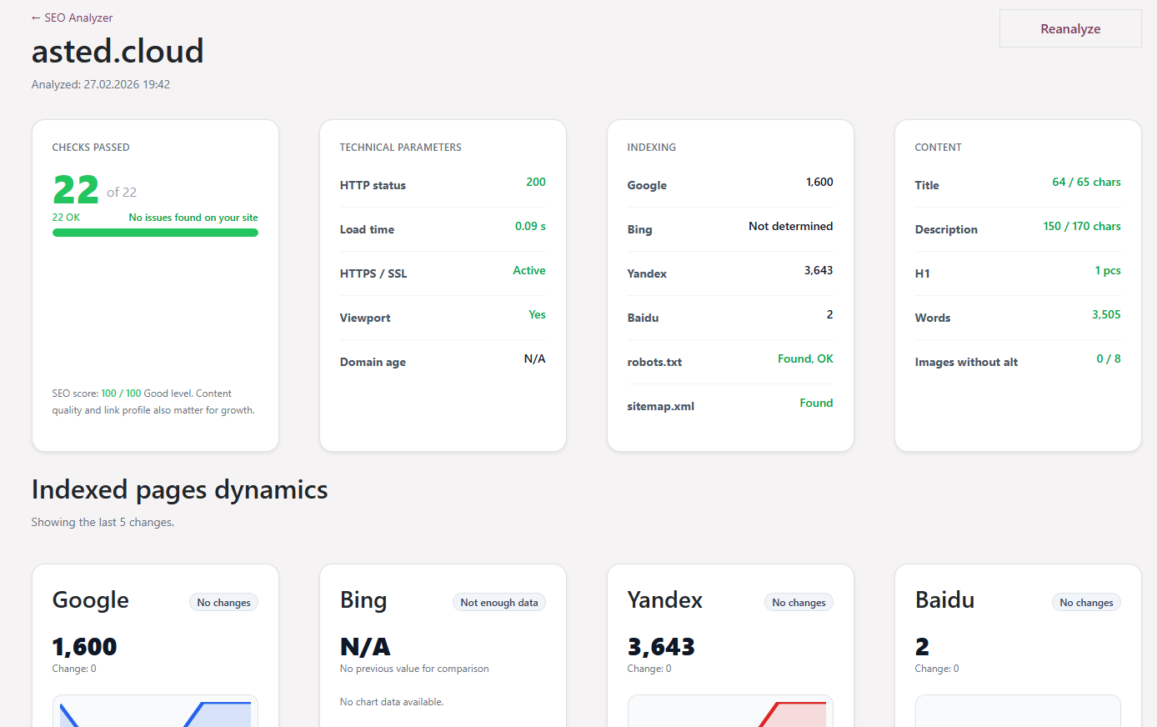This screenshot has width=1157, height=727.
Task: Click the Baidu 'No changes' badge
Action: coord(1085,603)
